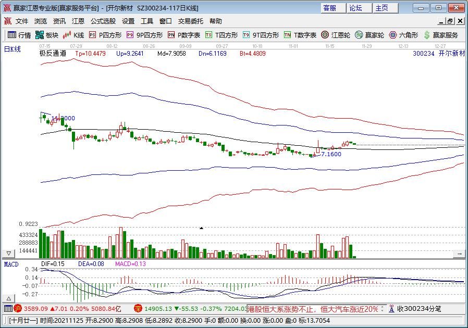Click the MACD indicator label

tap(11, 264)
